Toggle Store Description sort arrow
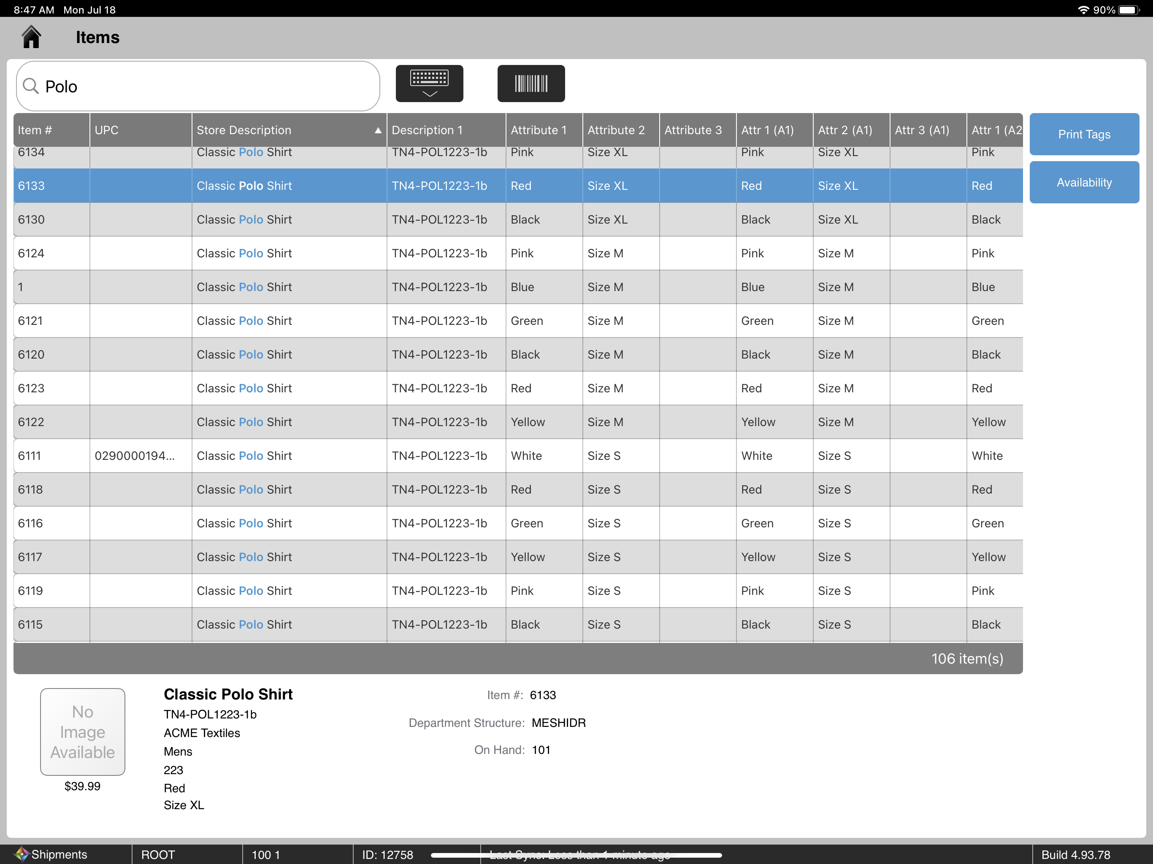This screenshot has height=864, width=1153. tap(378, 130)
